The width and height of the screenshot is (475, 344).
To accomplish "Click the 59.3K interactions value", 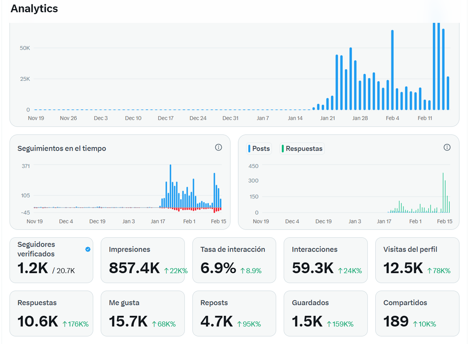I will 313,268.
